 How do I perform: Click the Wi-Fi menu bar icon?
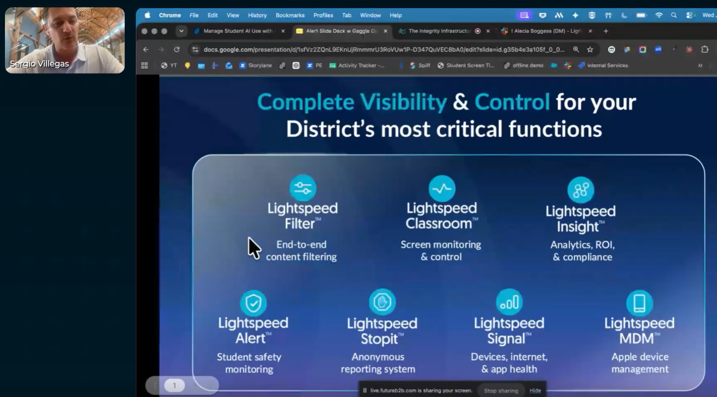pyautogui.click(x=659, y=15)
